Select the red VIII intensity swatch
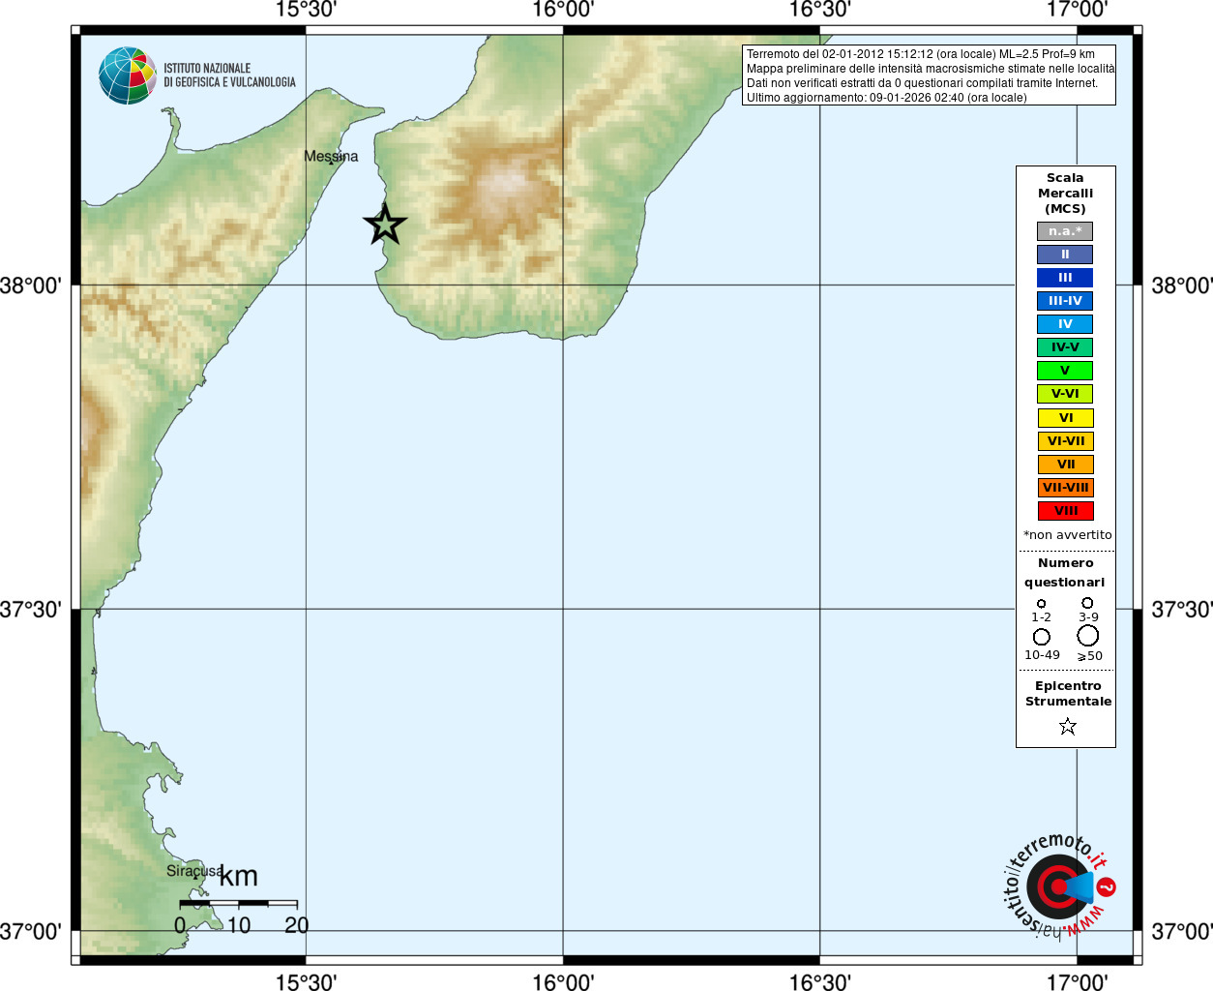 pyautogui.click(x=1065, y=511)
